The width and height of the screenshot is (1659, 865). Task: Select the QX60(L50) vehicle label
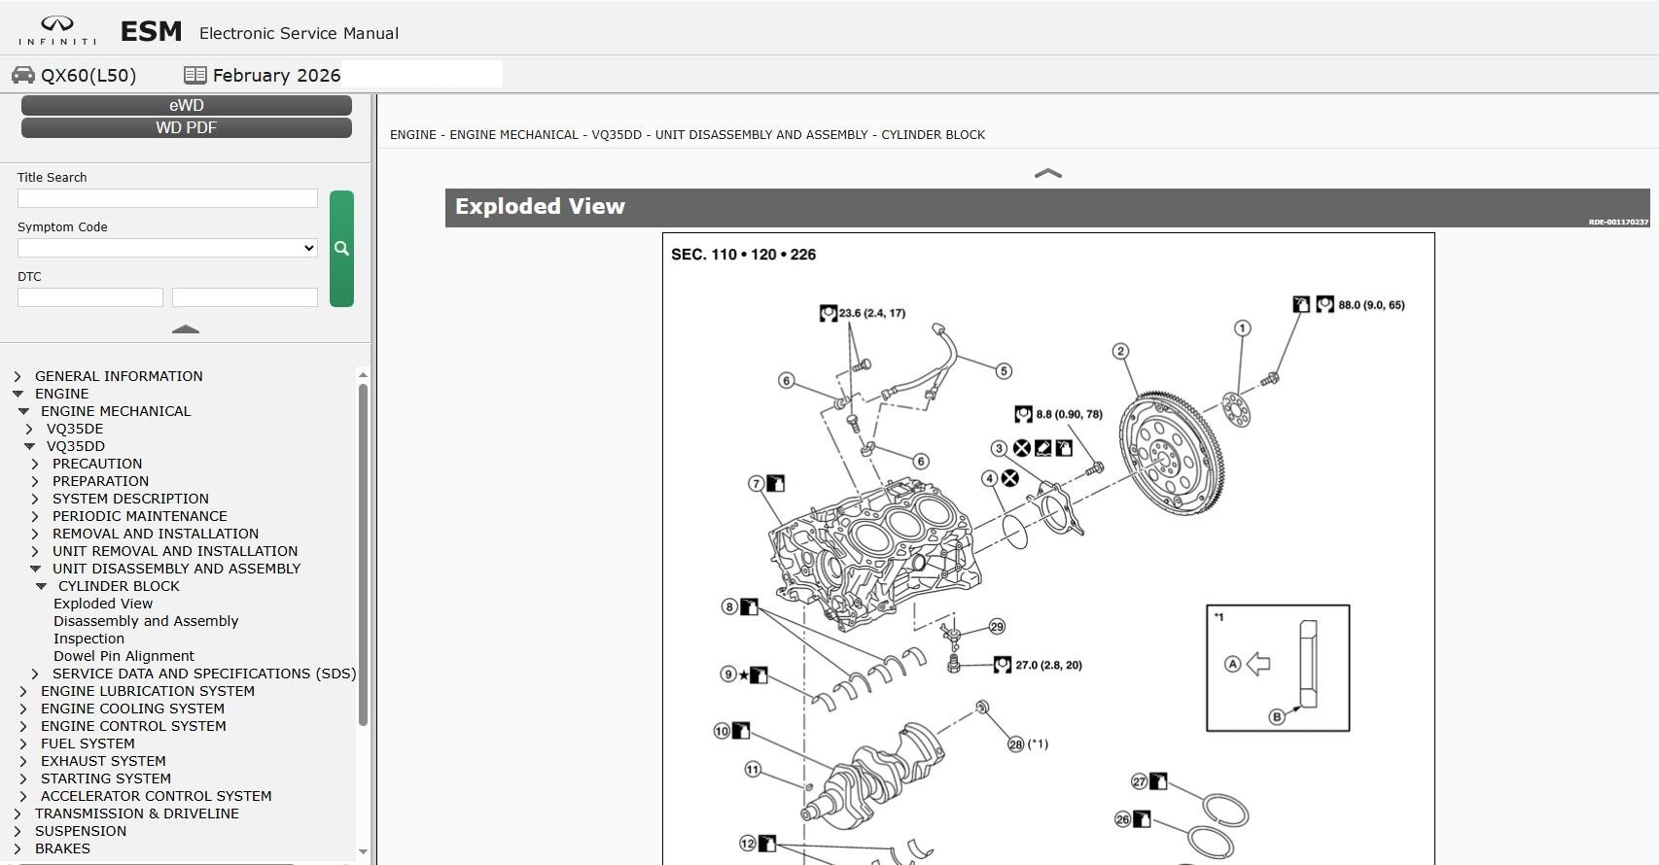point(88,75)
